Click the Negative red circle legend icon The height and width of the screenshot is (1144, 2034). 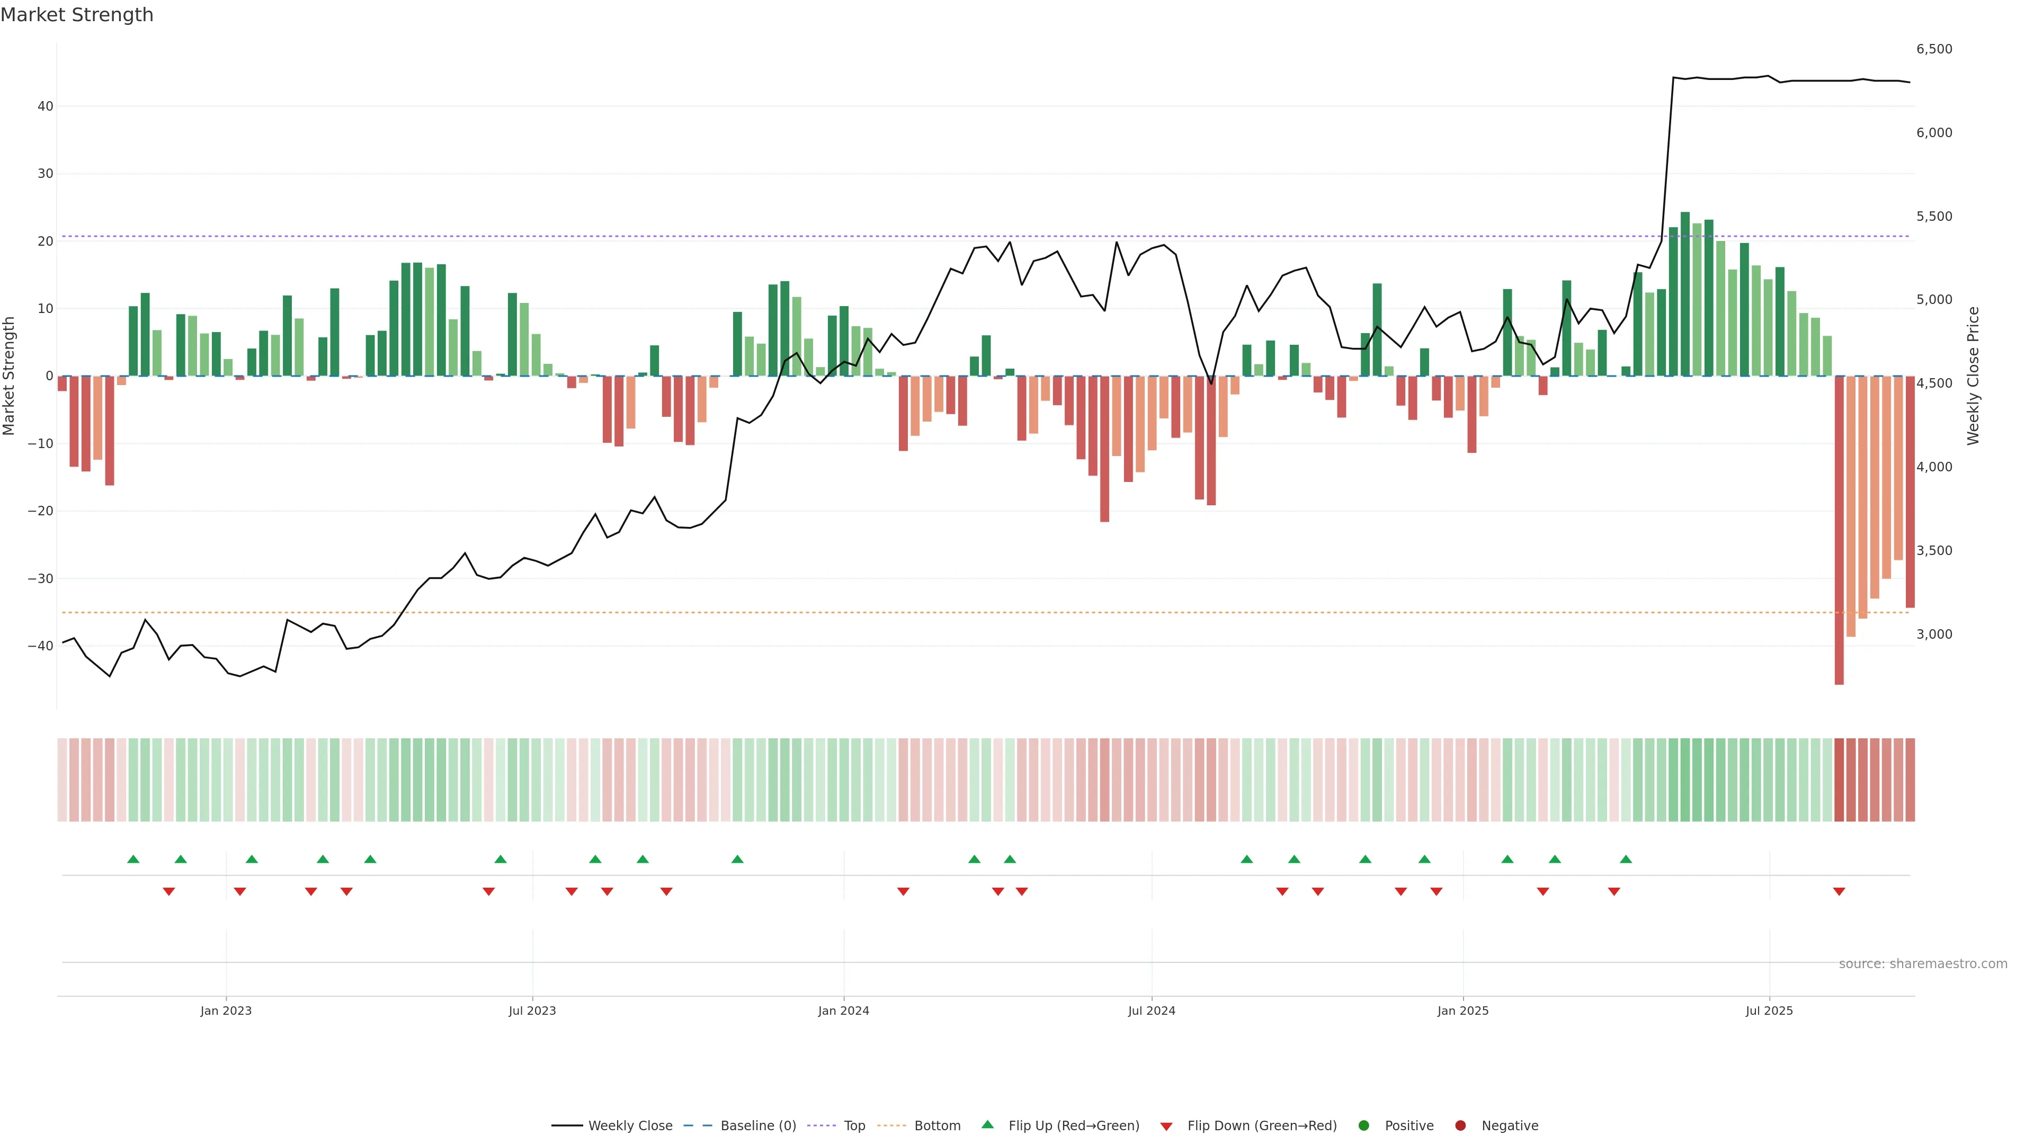1460,1126
